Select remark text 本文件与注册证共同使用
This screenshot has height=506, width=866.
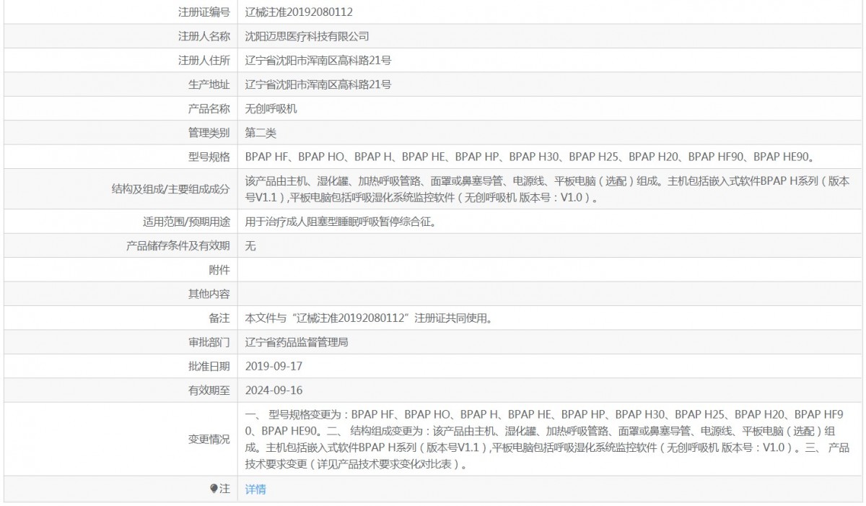tap(369, 318)
